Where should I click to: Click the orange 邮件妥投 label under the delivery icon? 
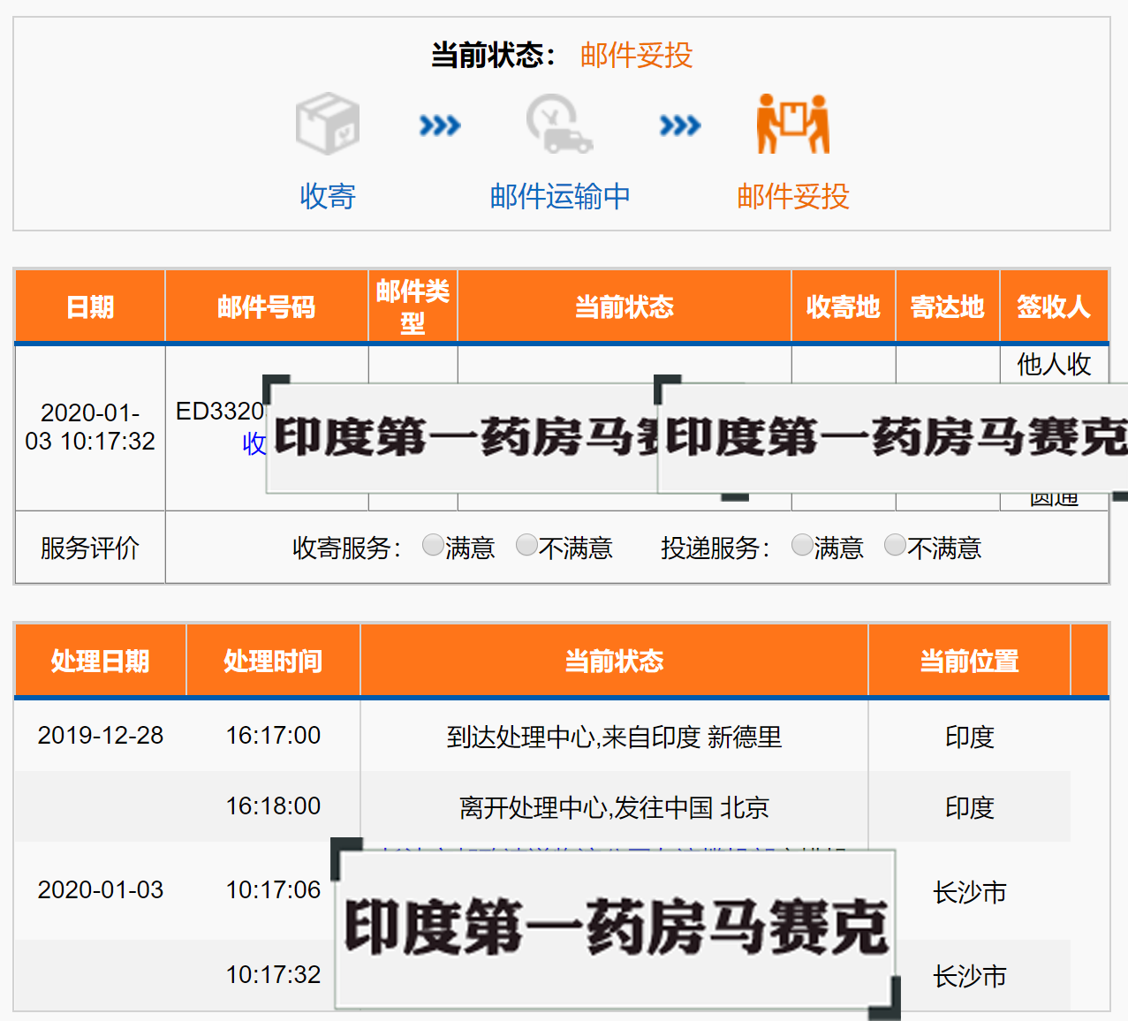792,196
